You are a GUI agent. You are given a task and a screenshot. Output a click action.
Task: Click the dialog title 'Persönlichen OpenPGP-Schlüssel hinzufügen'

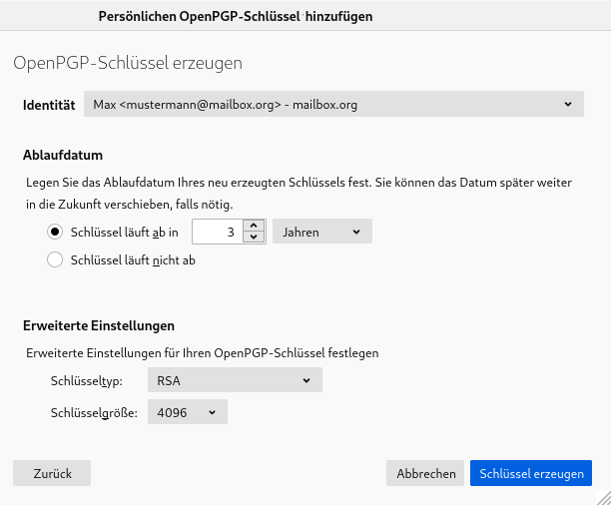coord(236,16)
